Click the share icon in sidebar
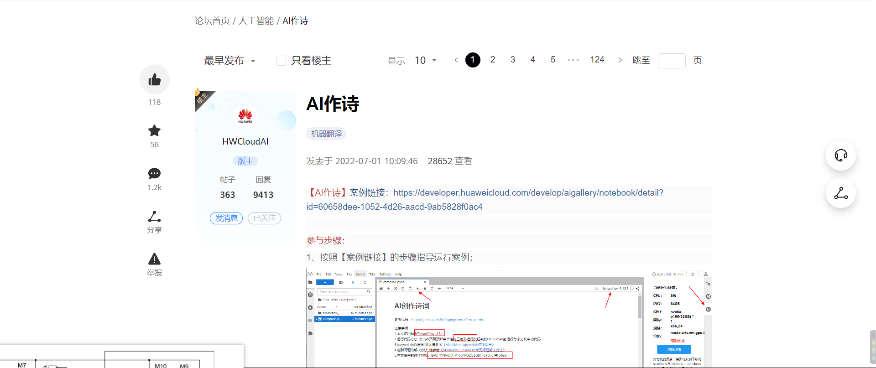 tap(155, 216)
